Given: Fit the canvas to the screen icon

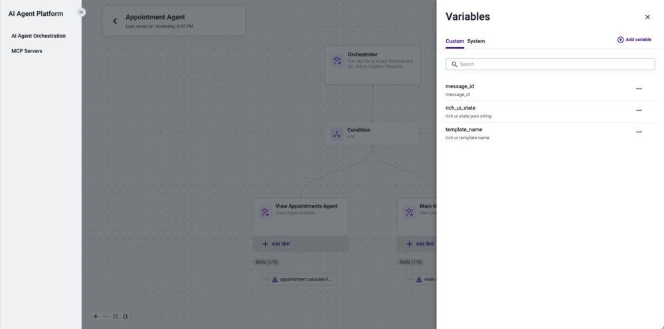Looking at the screenshot, I should 115,316.
